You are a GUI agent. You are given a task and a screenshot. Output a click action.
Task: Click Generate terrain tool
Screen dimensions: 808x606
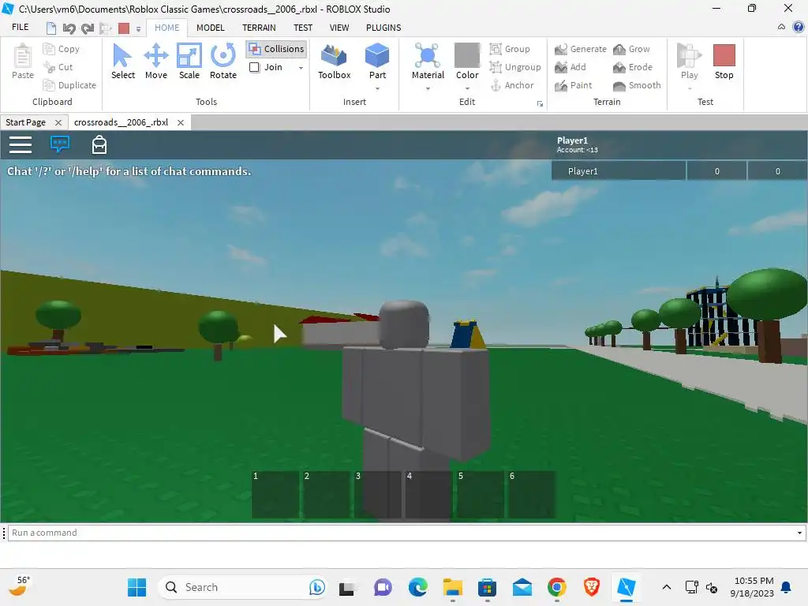(581, 49)
